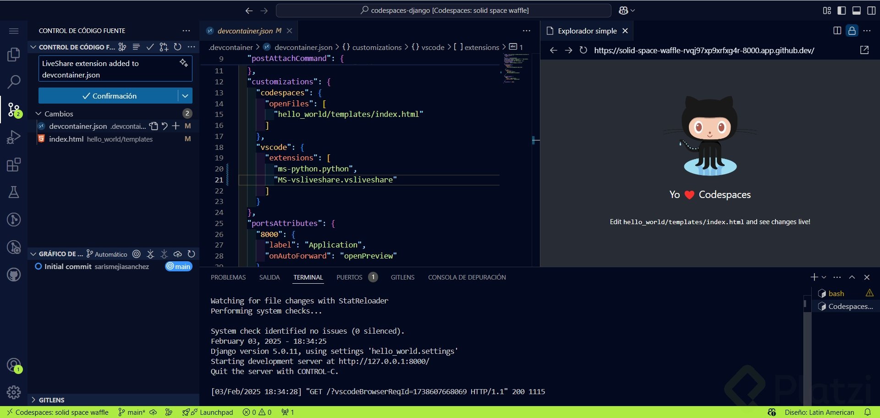Discard changes in devcontainer.json
The width and height of the screenshot is (880, 418).
165,126
